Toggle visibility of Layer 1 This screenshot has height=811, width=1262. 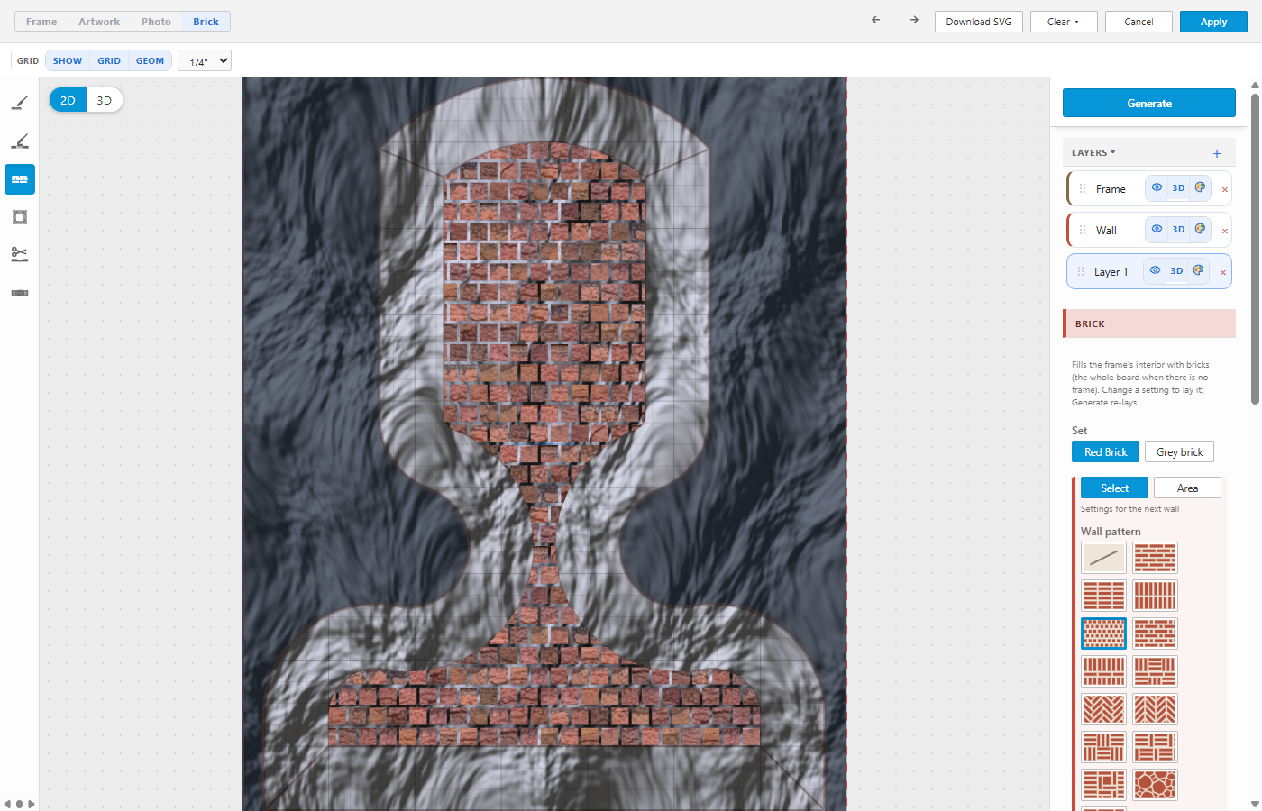1155,270
